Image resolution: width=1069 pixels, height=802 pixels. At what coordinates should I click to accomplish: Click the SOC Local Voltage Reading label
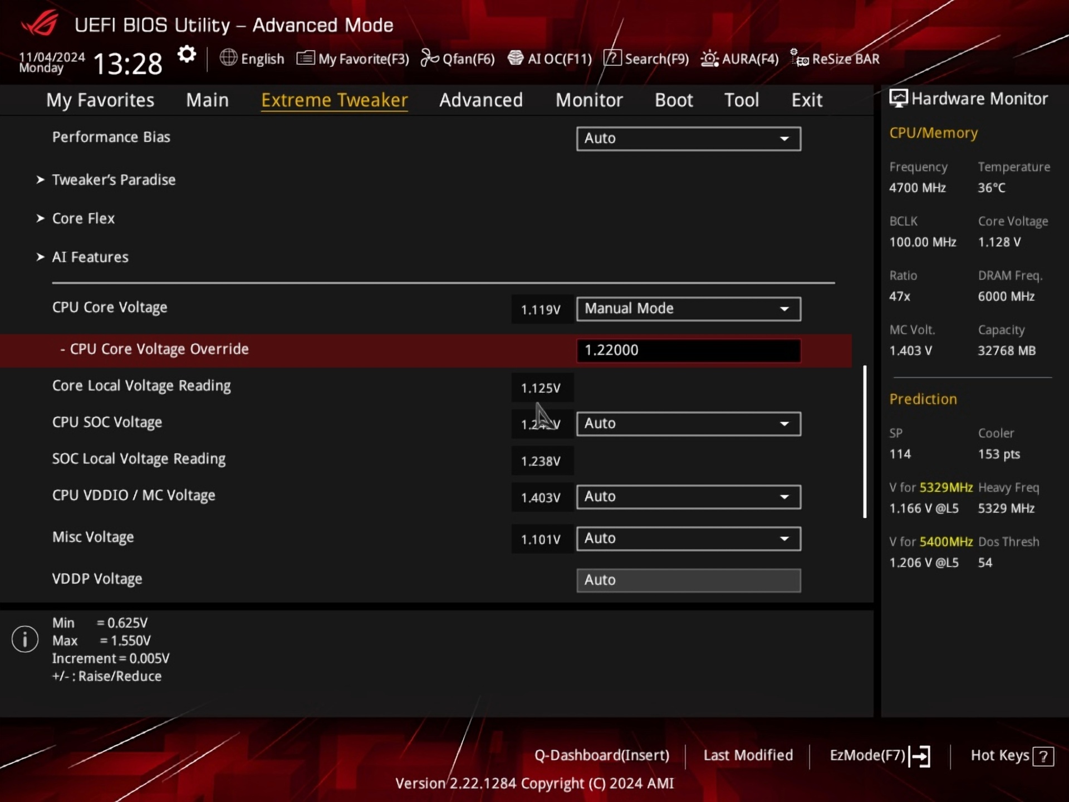pyautogui.click(x=139, y=459)
